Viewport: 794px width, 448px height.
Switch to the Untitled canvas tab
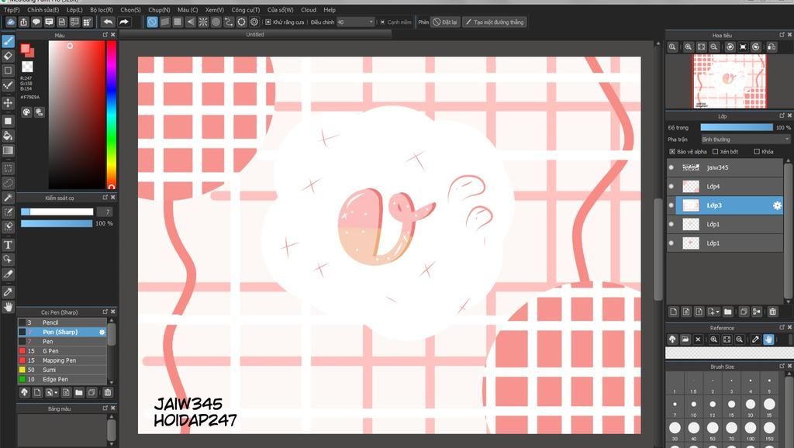[x=254, y=34]
